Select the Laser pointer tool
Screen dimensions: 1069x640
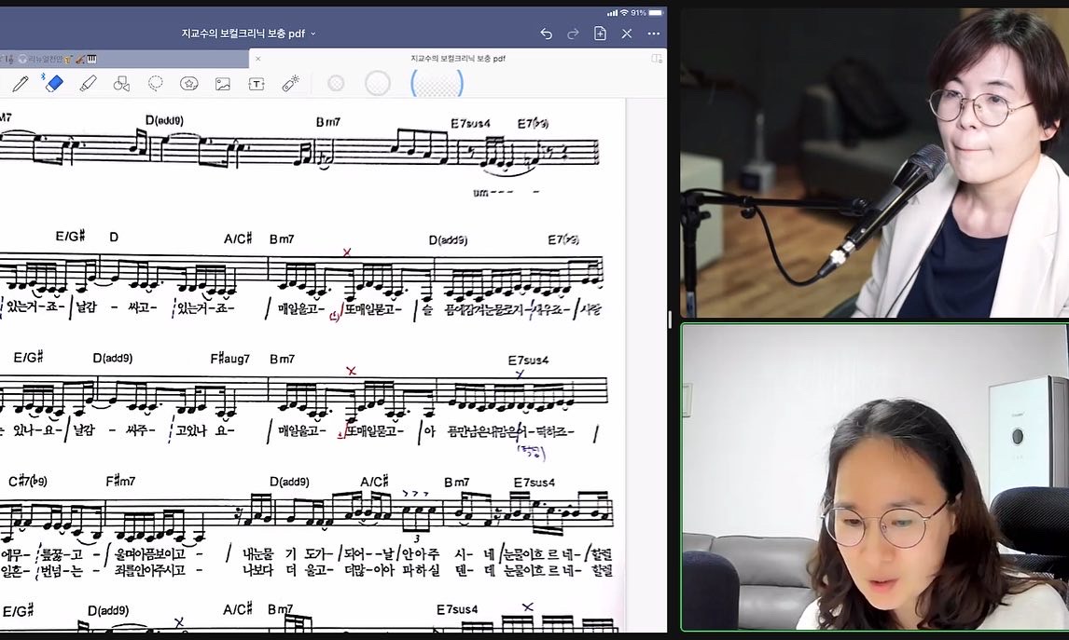pos(290,84)
